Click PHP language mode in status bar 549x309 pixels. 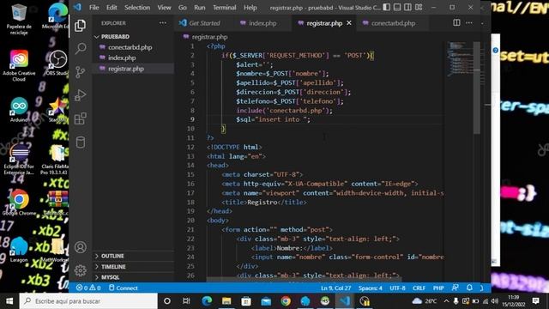tap(438, 288)
